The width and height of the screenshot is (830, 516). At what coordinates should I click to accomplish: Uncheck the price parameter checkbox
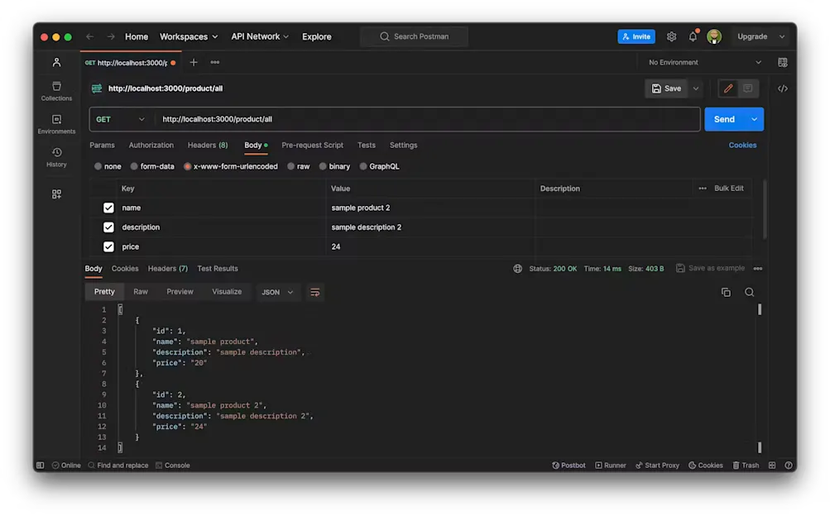[x=108, y=247]
